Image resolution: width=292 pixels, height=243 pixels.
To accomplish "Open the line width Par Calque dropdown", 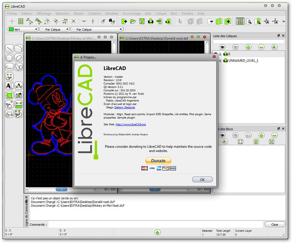I will pos(54,29).
